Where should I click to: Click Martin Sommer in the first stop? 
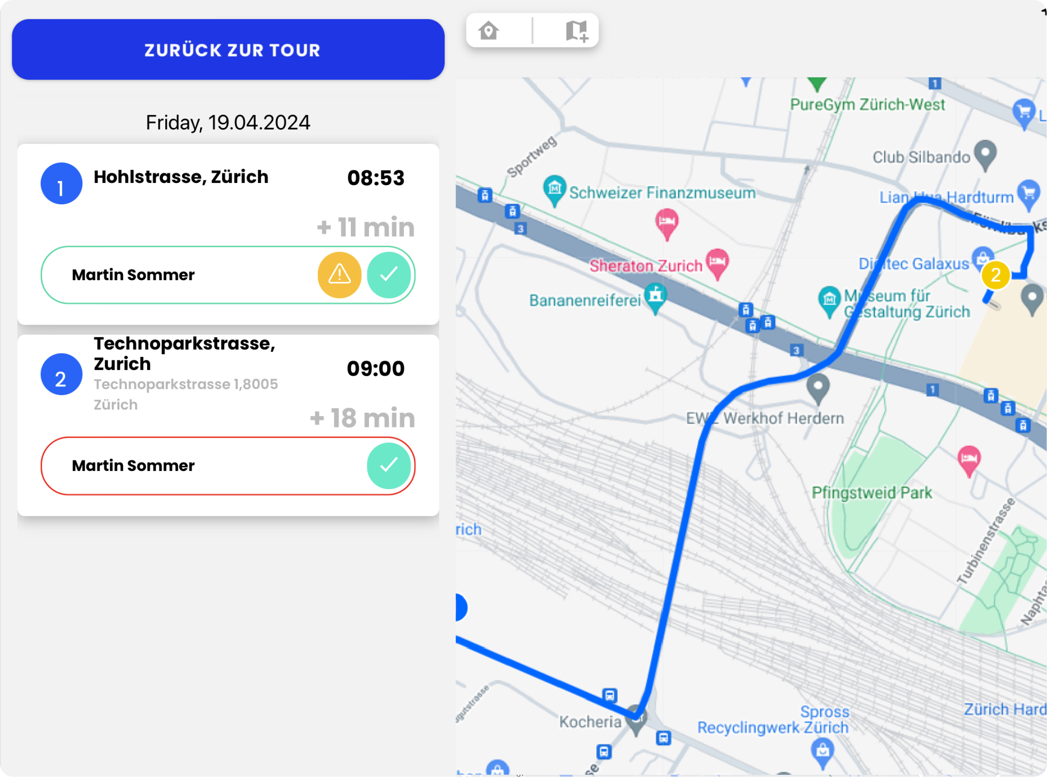[133, 275]
